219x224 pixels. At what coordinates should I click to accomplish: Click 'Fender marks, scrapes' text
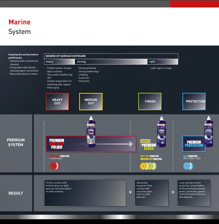[59, 68]
